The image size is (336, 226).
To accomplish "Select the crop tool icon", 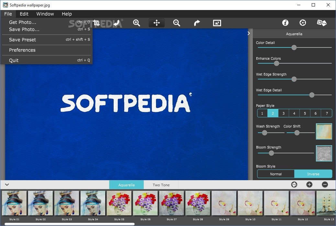I will coord(96,23).
